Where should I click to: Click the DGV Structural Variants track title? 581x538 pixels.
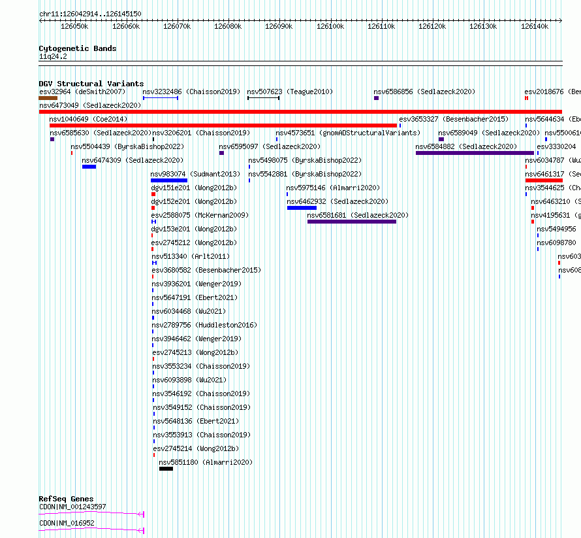tap(91, 84)
